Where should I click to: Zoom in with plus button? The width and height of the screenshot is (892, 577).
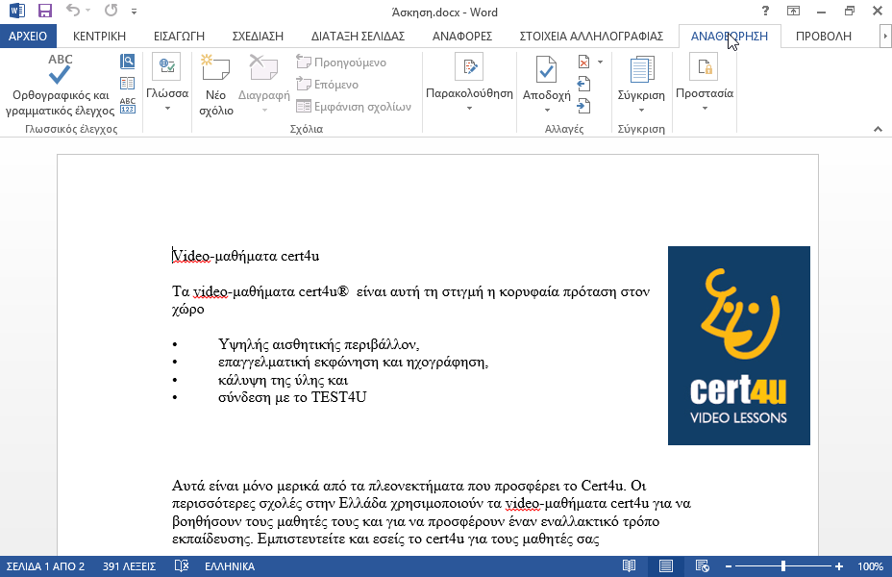[839, 566]
